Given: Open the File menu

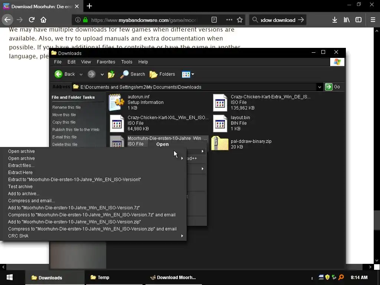Looking at the screenshot, I should pos(58,62).
